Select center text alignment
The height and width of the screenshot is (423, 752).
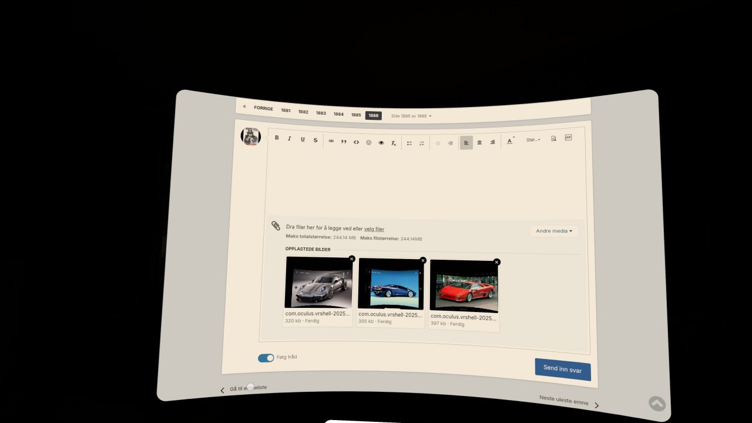[x=479, y=142]
